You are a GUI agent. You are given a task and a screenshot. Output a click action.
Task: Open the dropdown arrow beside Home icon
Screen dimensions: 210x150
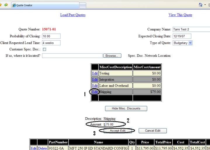coord(204,5)
